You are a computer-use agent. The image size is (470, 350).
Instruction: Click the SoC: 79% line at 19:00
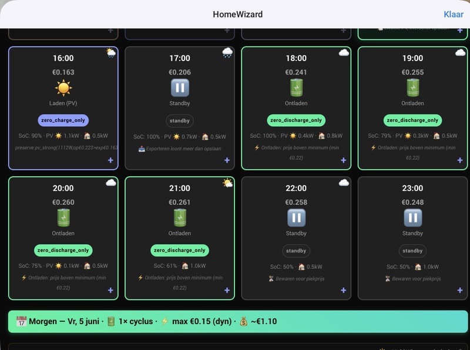point(413,136)
